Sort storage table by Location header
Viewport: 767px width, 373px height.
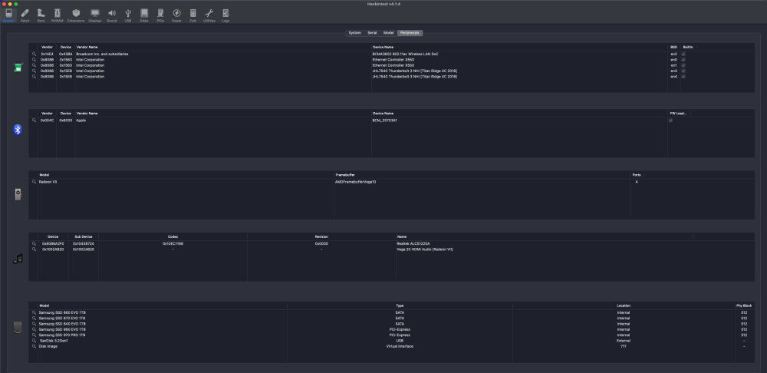(x=624, y=305)
